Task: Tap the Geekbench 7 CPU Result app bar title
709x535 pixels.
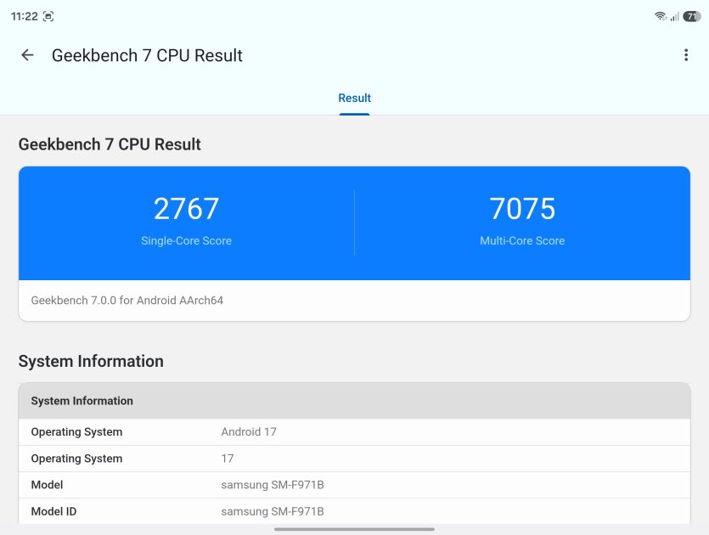Action: 147,55
